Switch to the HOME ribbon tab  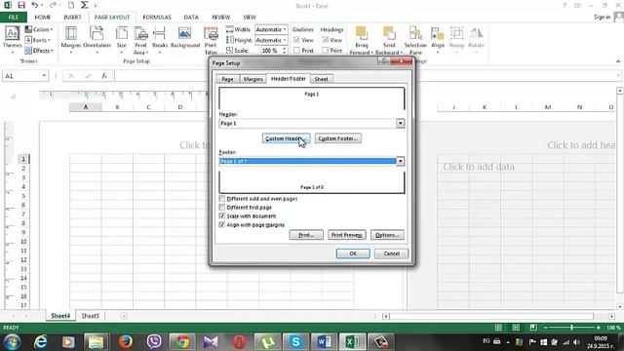tap(43, 18)
